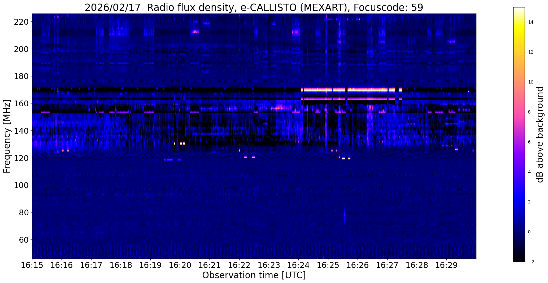Viewport: 548px width, 283px height.
Task: Click the 'Observation time [UTC]' axis label
Action: tap(254, 275)
